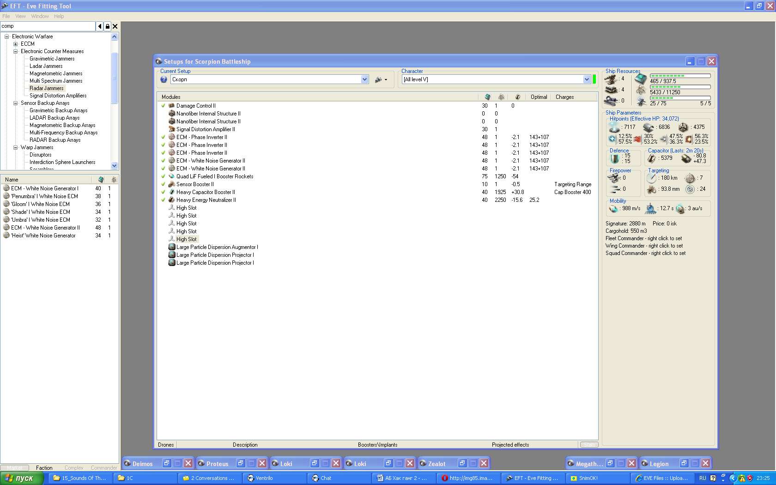The image size is (776, 485).
Task: Open the Current Setup dropdown
Action: click(364, 79)
